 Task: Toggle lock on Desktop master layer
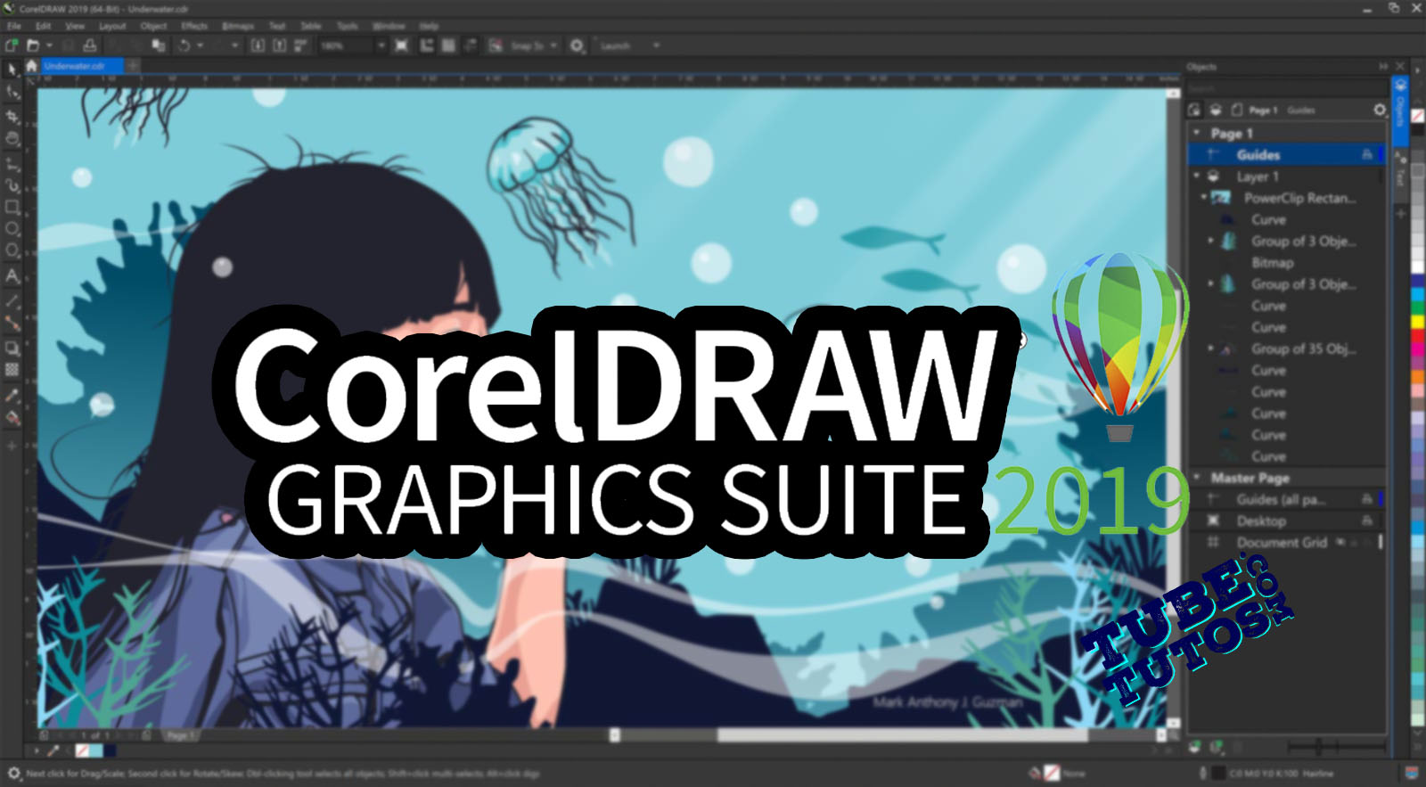pyautogui.click(x=1366, y=521)
